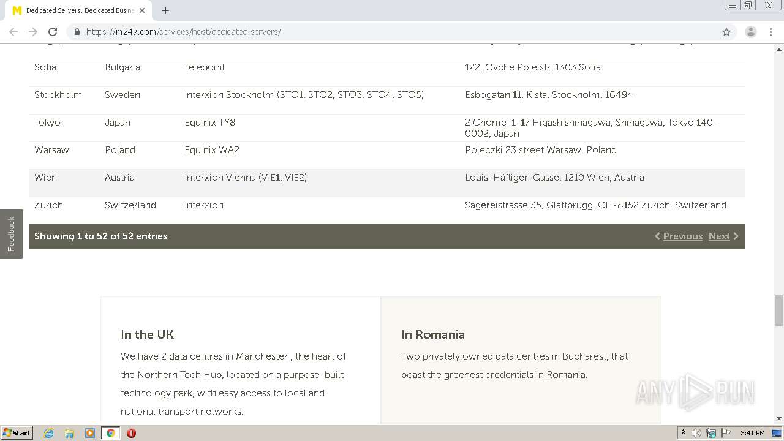Viewport: 784px width, 441px height.
Task: Select the Warsaw city cell
Action: pyautogui.click(x=51, y=150)
